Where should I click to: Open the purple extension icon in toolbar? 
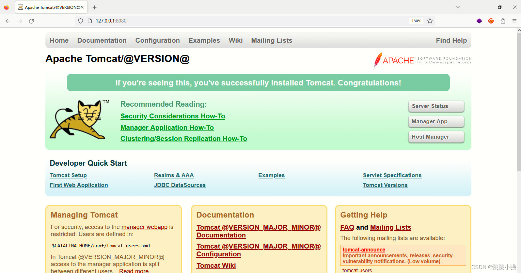[x=479, y=21]
